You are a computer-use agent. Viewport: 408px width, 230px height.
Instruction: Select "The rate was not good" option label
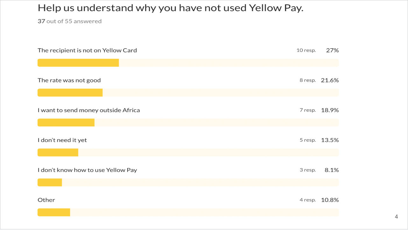(69, 80)
